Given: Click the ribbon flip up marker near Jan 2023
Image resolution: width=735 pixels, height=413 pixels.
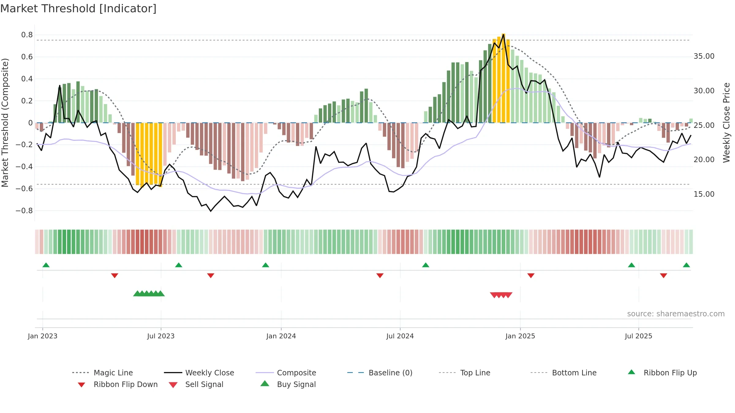Looking at the screenshot, I should click(x=46, y=265).
